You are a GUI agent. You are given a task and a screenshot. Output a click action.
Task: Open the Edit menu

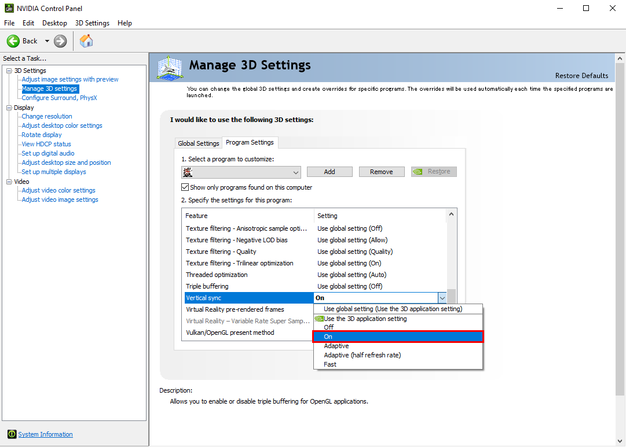(x=28, y=23)
